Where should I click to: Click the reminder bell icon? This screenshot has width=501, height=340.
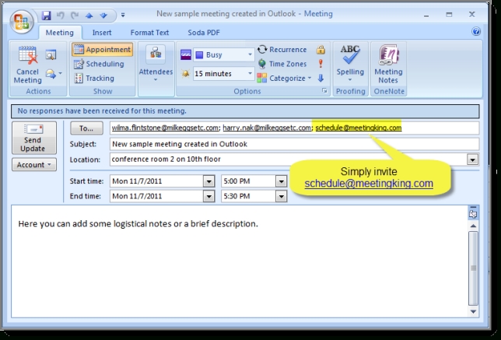[185, 74]
